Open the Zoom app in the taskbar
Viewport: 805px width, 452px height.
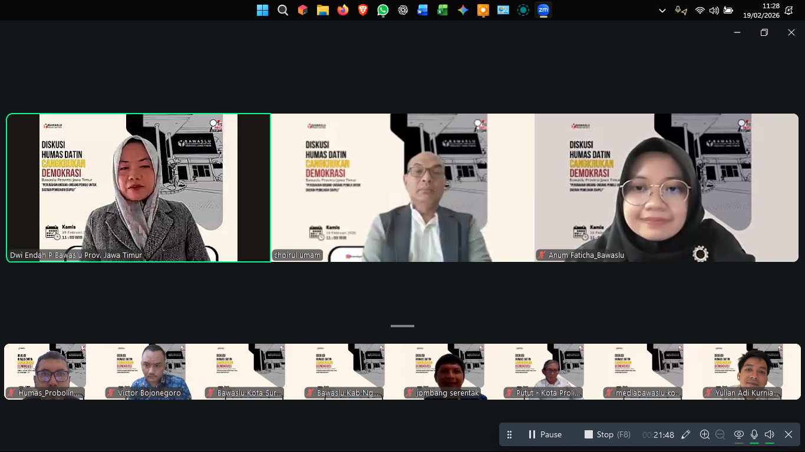(x=543, y=10)
